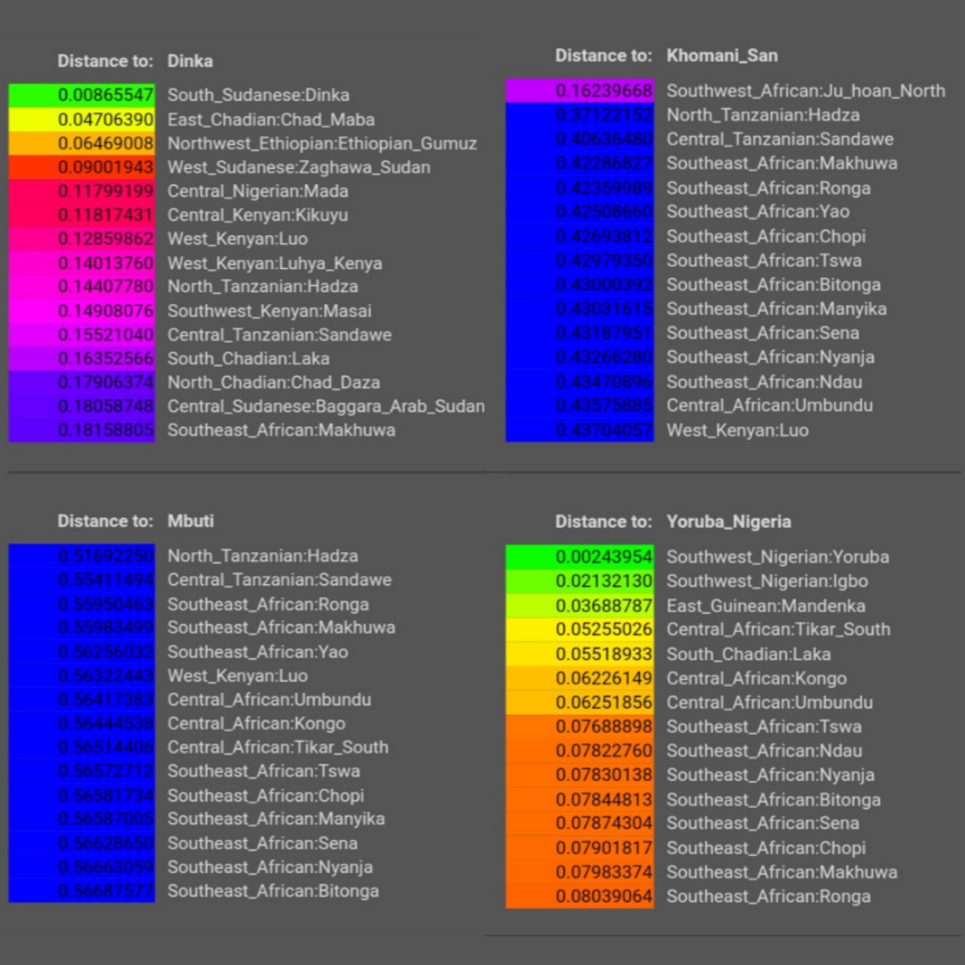Click the lime cell 0.03688787

pyautogui.click(x=580, y=606)
